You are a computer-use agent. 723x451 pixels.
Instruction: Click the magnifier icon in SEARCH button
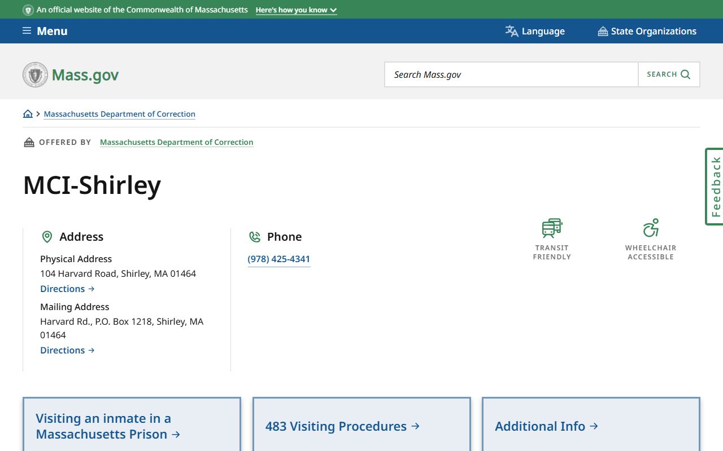(x=686, y=74)
